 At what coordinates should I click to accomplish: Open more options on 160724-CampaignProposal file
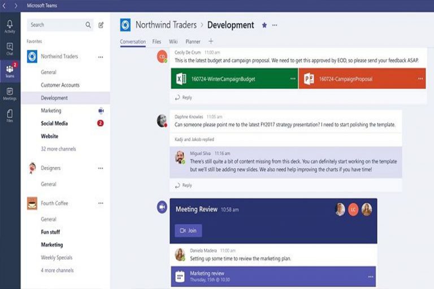(420, 78)
